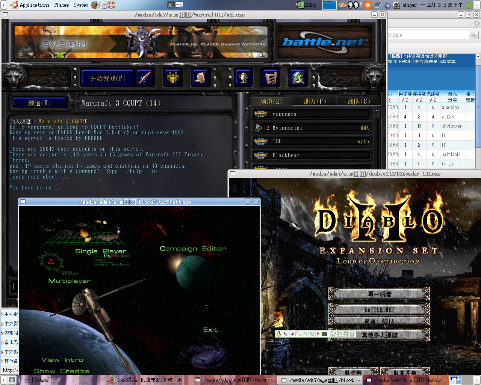Click uploader skylonger in torrent table

[452, 126]
